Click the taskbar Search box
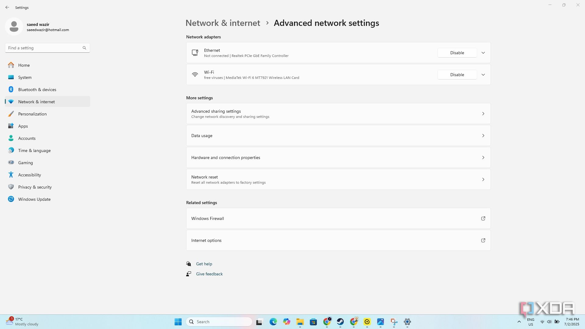 point(219,322)
